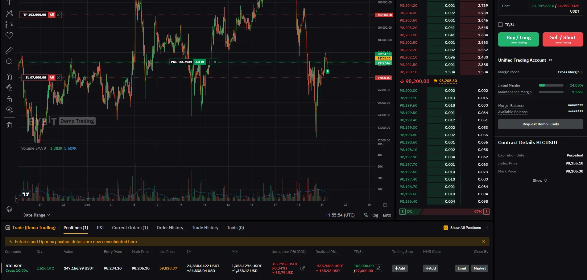
Task: Click the Buy / Long button
Action: 519,39
